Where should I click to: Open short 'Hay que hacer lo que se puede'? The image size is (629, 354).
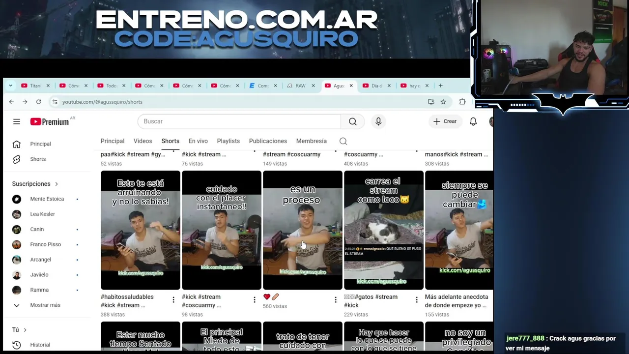[x=384, y=336]
